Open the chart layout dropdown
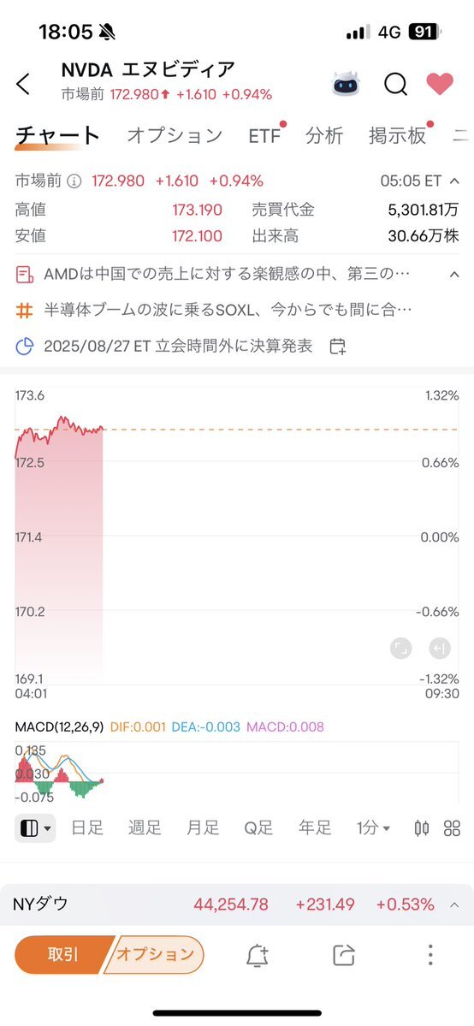 [x=35, y=828]
